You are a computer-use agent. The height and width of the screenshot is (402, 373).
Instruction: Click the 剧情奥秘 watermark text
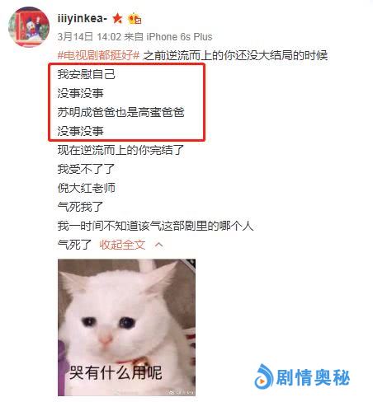click(313, 377)
